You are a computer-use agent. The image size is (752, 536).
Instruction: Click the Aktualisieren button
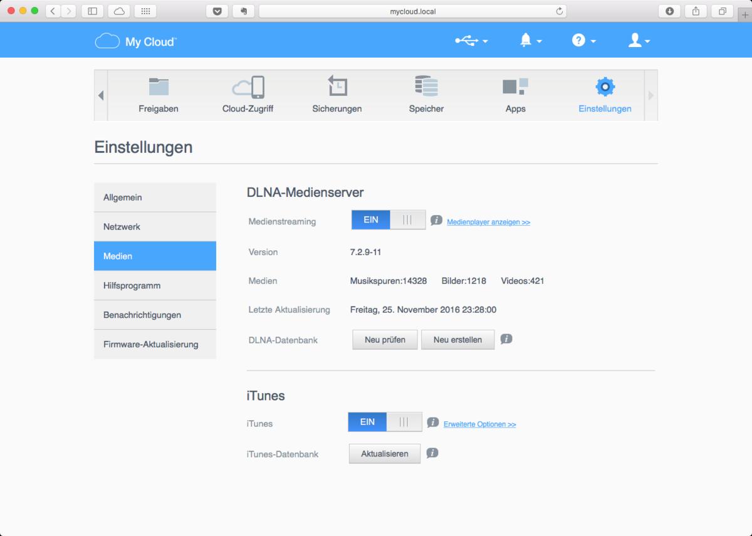[x=384, y=454]
